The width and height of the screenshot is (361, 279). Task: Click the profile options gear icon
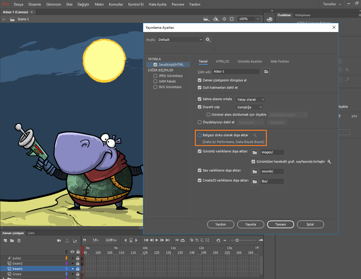click(208, 40)
